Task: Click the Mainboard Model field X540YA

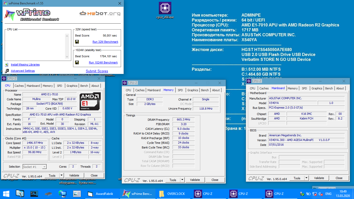Action: (x=292, y=103)
